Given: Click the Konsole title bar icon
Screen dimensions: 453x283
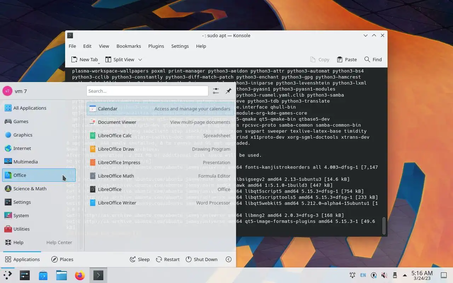Looking at the screenshot, I should coord(70,35).
